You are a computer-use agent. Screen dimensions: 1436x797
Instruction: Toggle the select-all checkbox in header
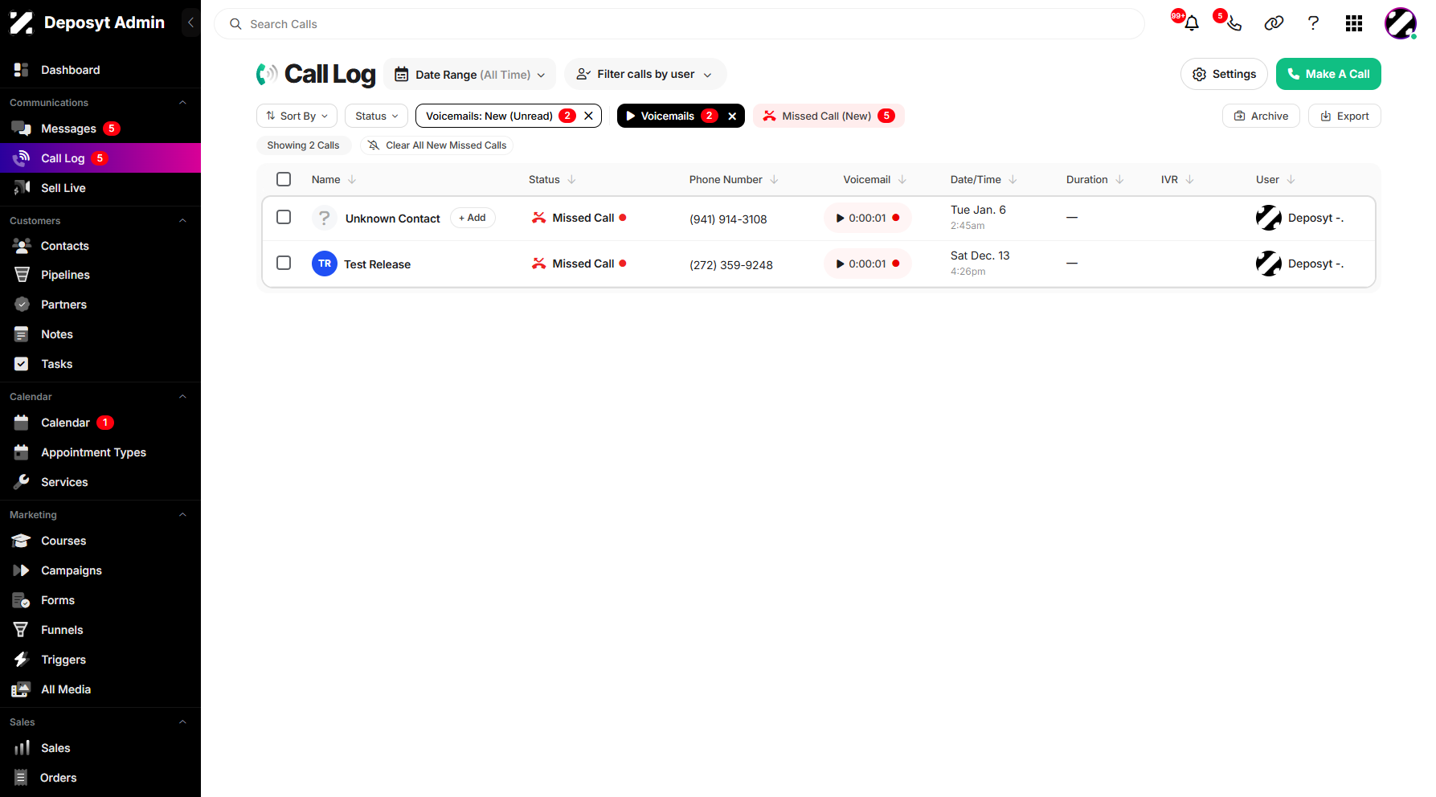(284, 179)
